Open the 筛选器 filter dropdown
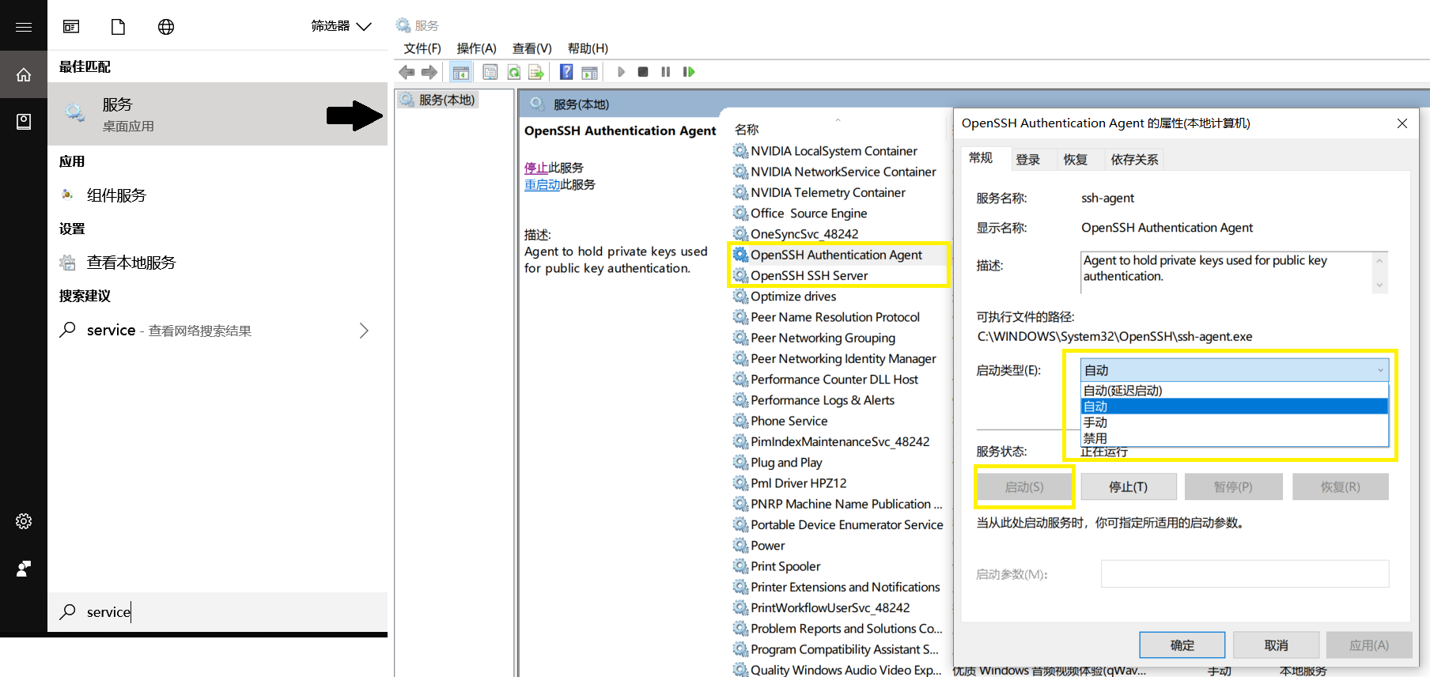 point(341,26)
